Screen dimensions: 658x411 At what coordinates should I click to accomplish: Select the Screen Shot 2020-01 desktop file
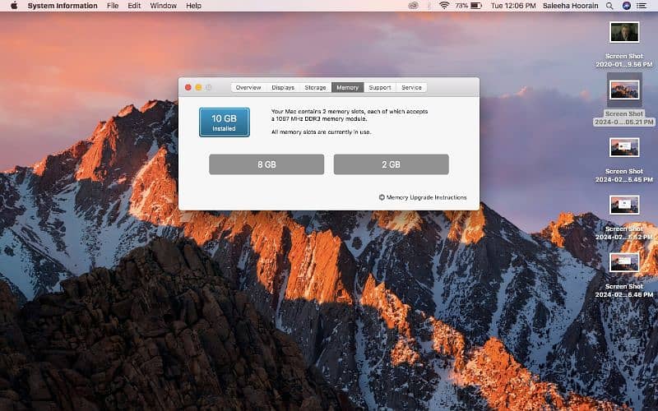(624, 33)
